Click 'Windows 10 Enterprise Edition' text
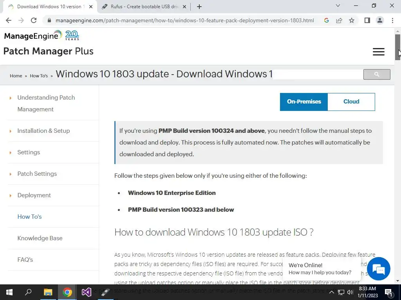Screen dimensions: 401x300 point(172,193)
